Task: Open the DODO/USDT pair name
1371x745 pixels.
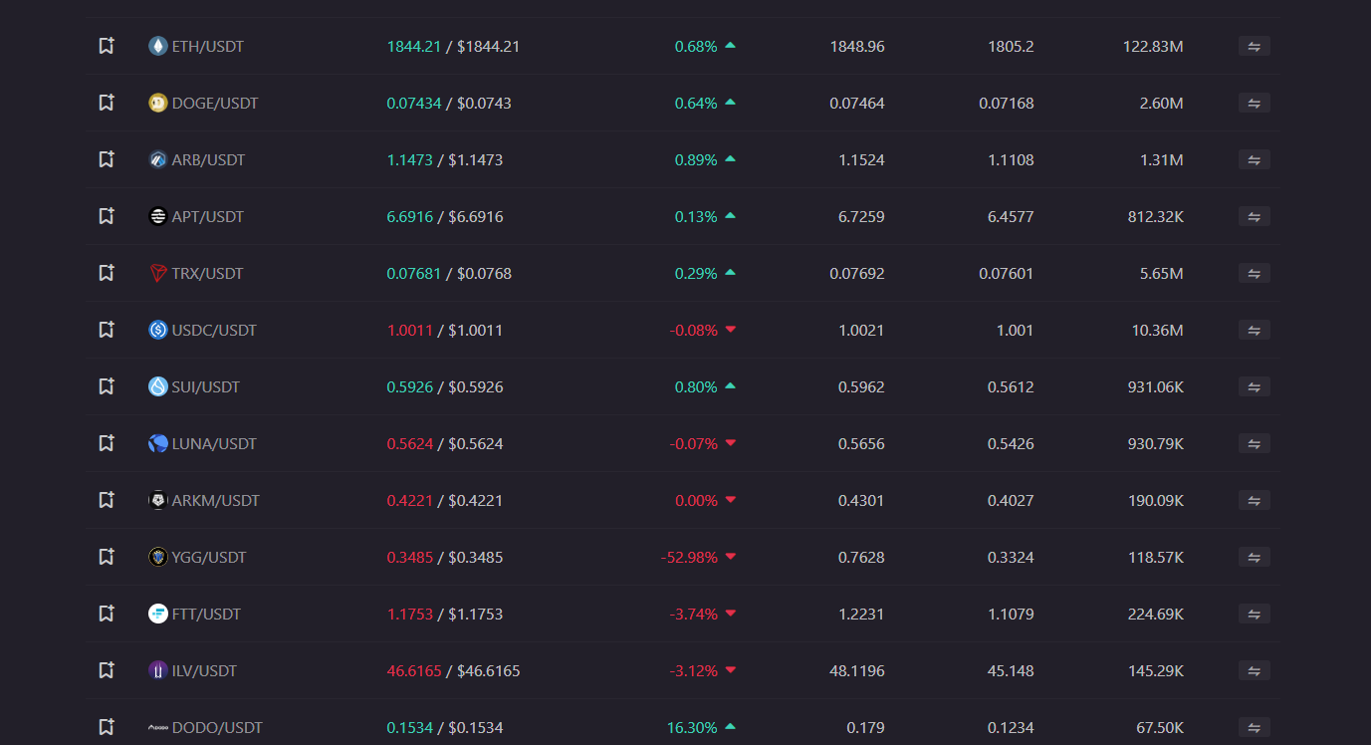Action: pyautogui.click(x=217, y=727)
